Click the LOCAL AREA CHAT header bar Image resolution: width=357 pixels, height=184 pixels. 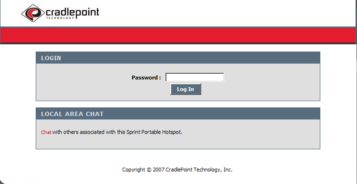(x=178, y=114)
